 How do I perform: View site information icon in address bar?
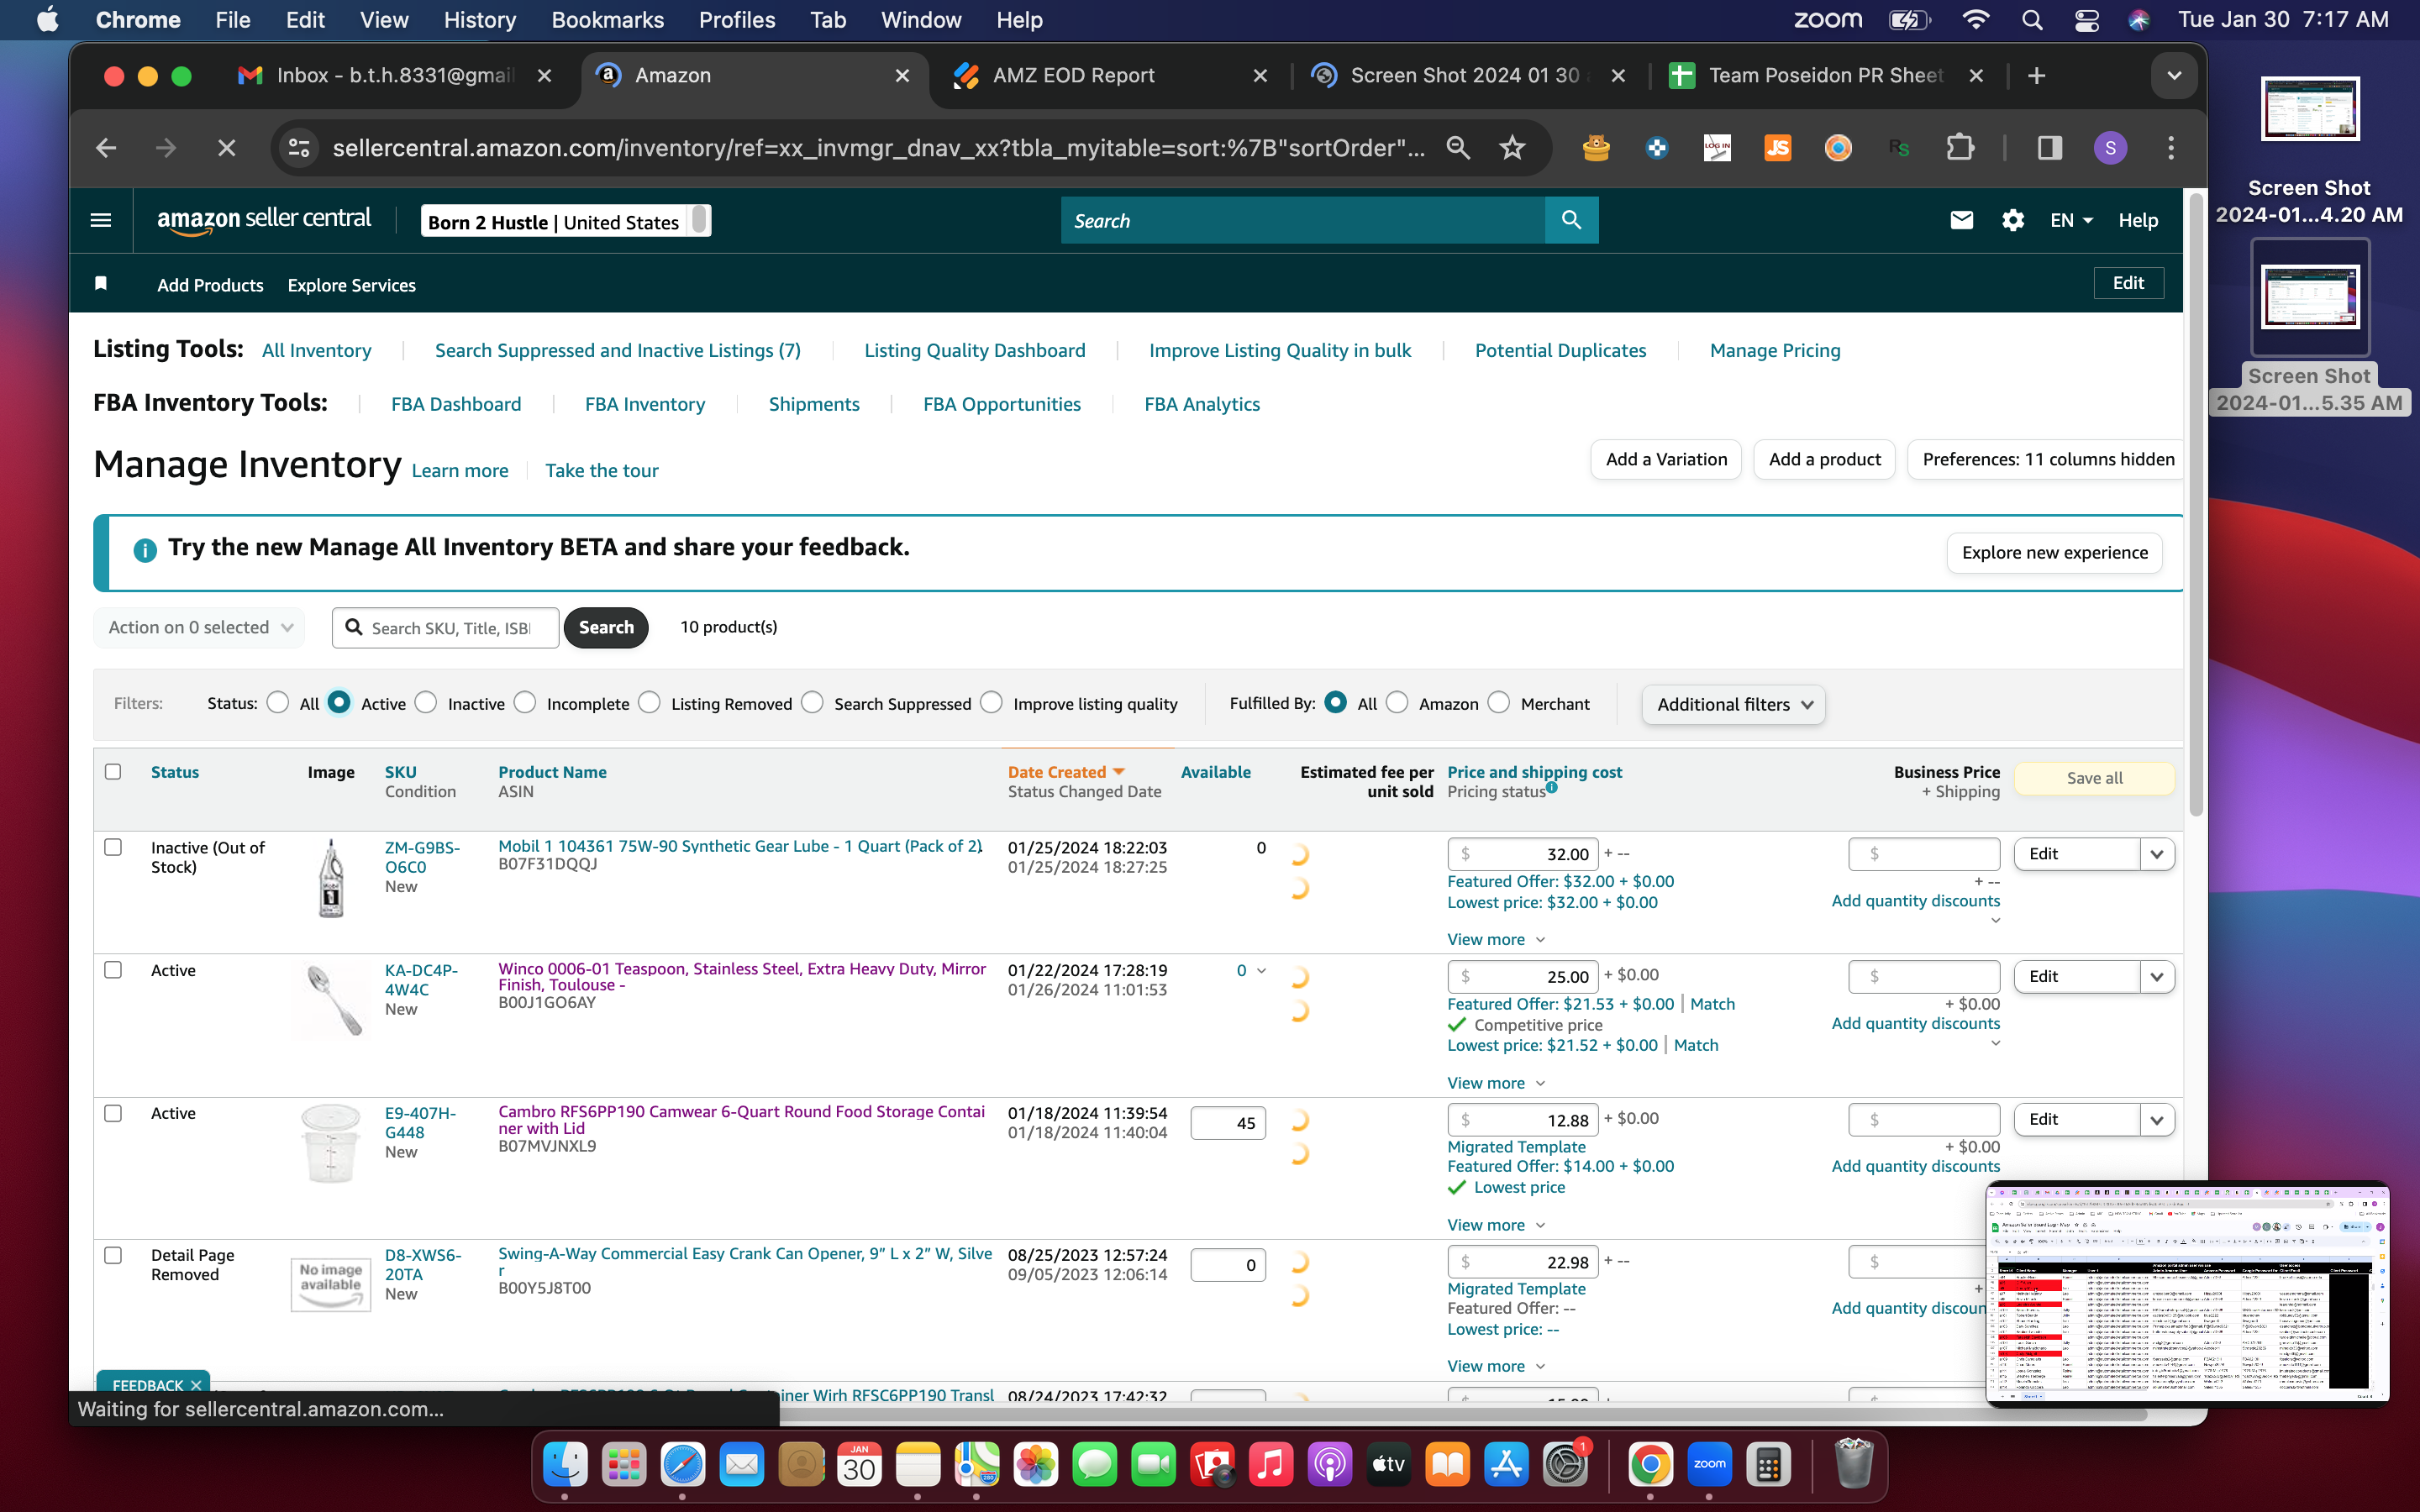click(298, 148)
